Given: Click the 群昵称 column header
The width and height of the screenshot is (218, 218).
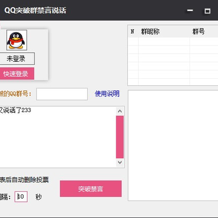Looking at the screenshot, I should pyautogui.click(x=150, y=31).
